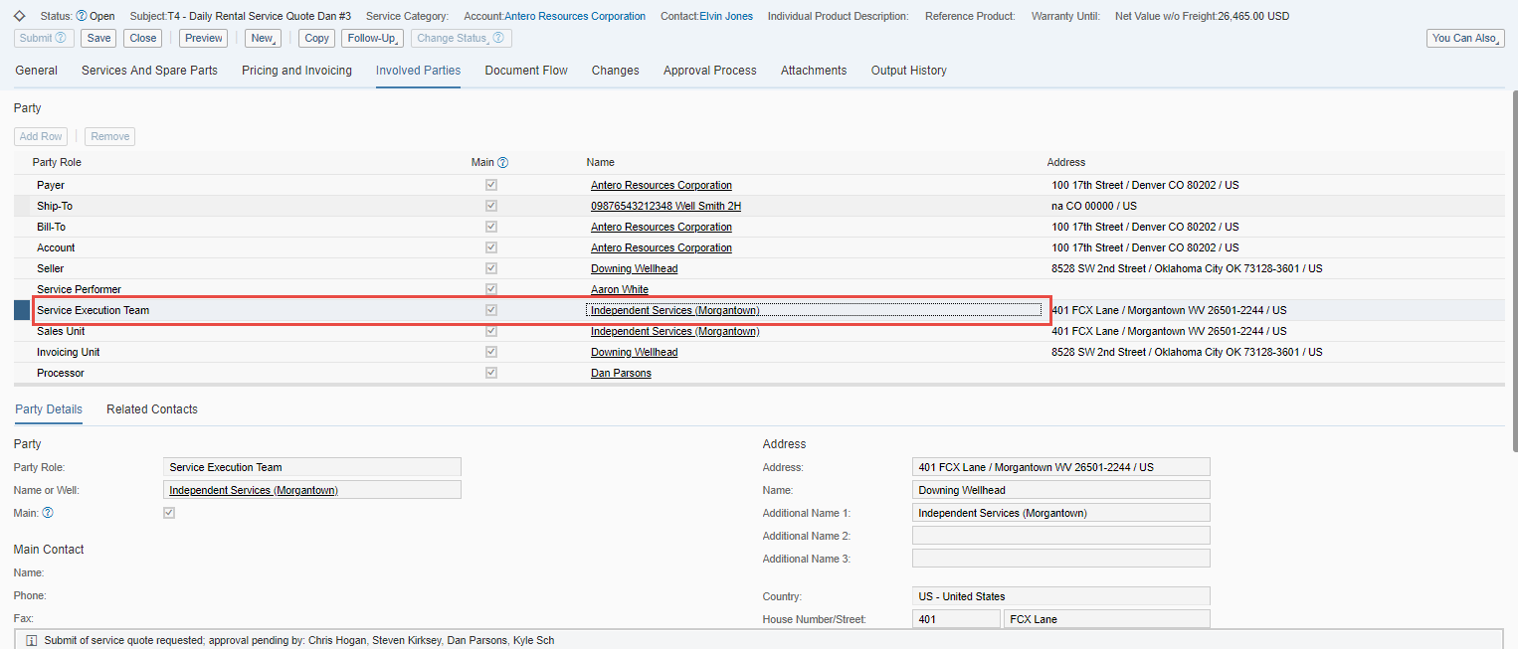Open the Change Status dropdown
This screenshot has height=649, width=1518.
pos(462,38)
